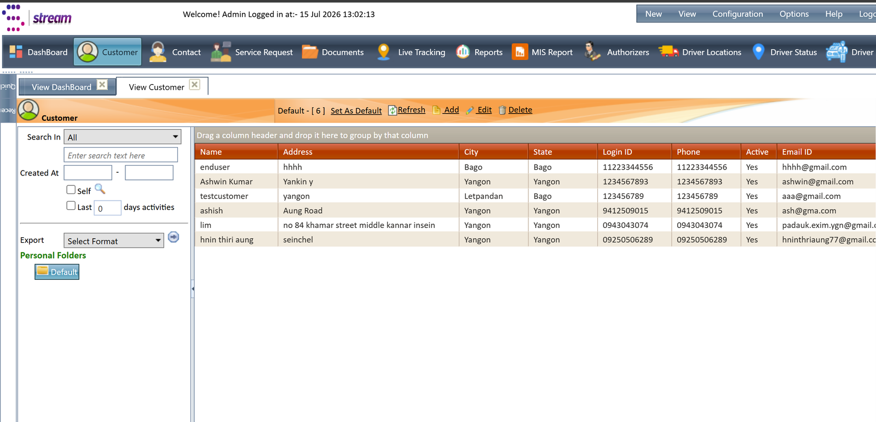Click the Delete link text
The image size is (876, 422).
[x=520, y=110]
